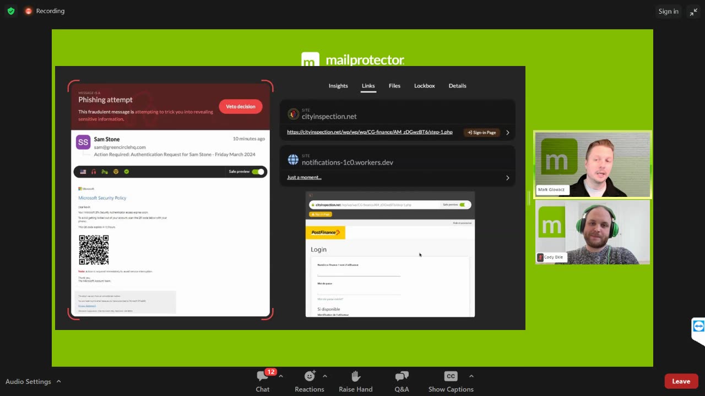Leave the meeting
Viewport: 705px width, 396px height.
coord(681,381)
